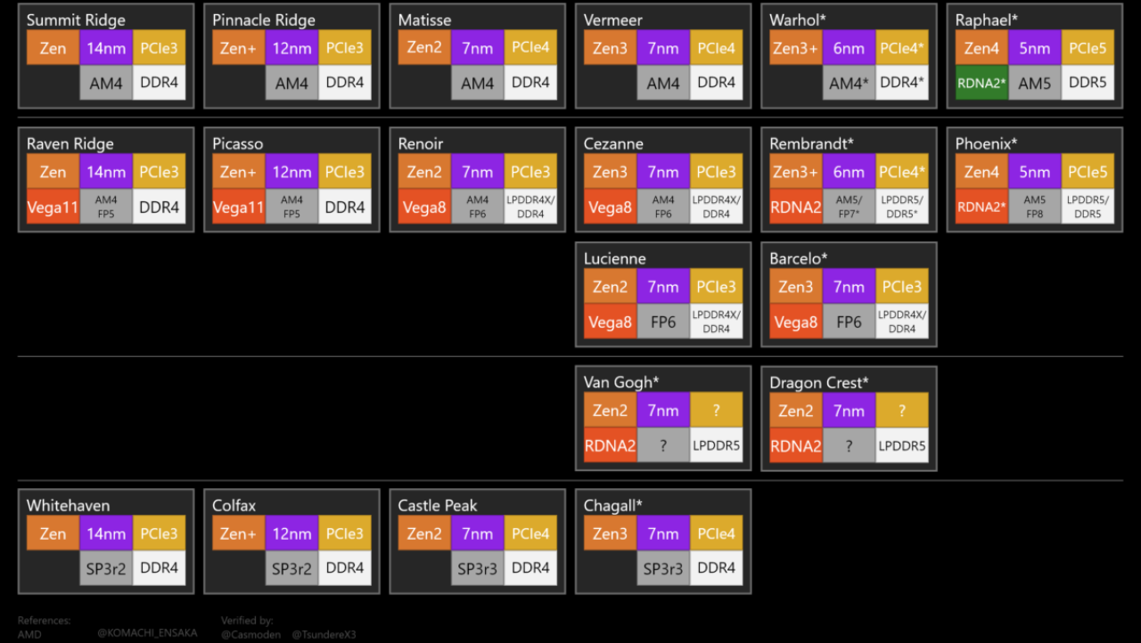Click the Warhol* card title
Screen dimensions: 1141x643
pos(797,20)
